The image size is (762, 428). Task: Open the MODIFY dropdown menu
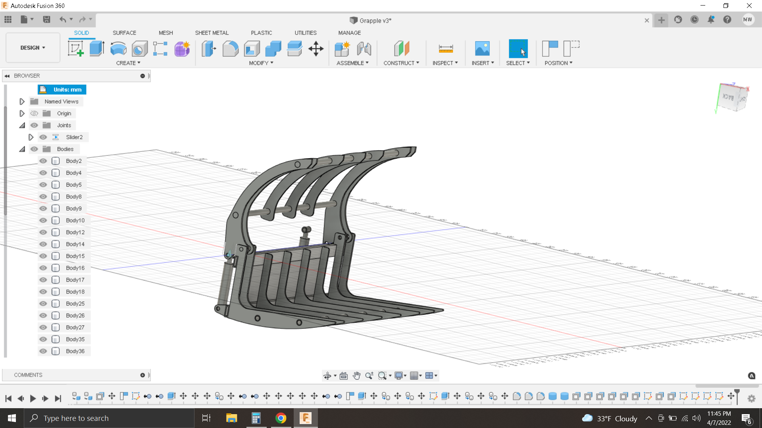coord(261,63)
